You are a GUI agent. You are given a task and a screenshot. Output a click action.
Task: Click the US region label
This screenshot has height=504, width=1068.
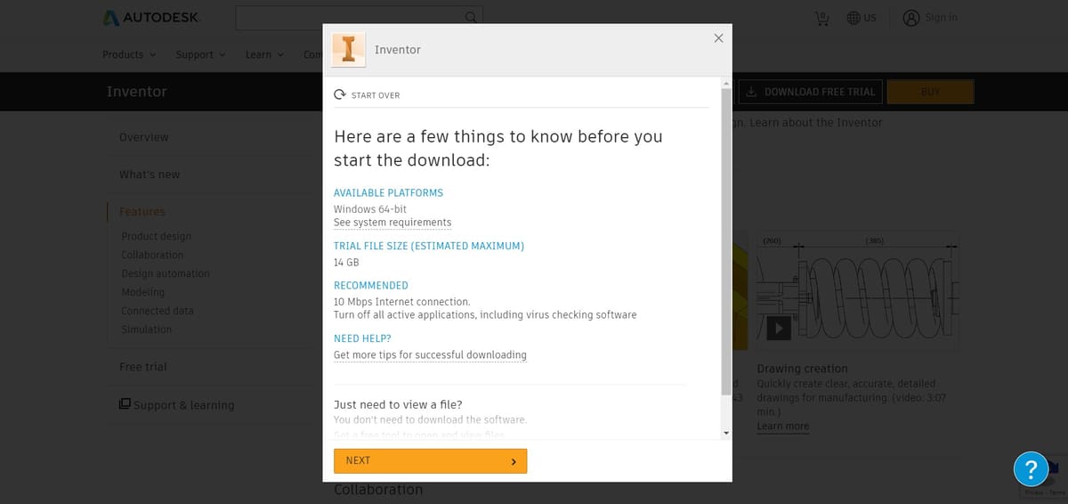[x=870, y=18]
